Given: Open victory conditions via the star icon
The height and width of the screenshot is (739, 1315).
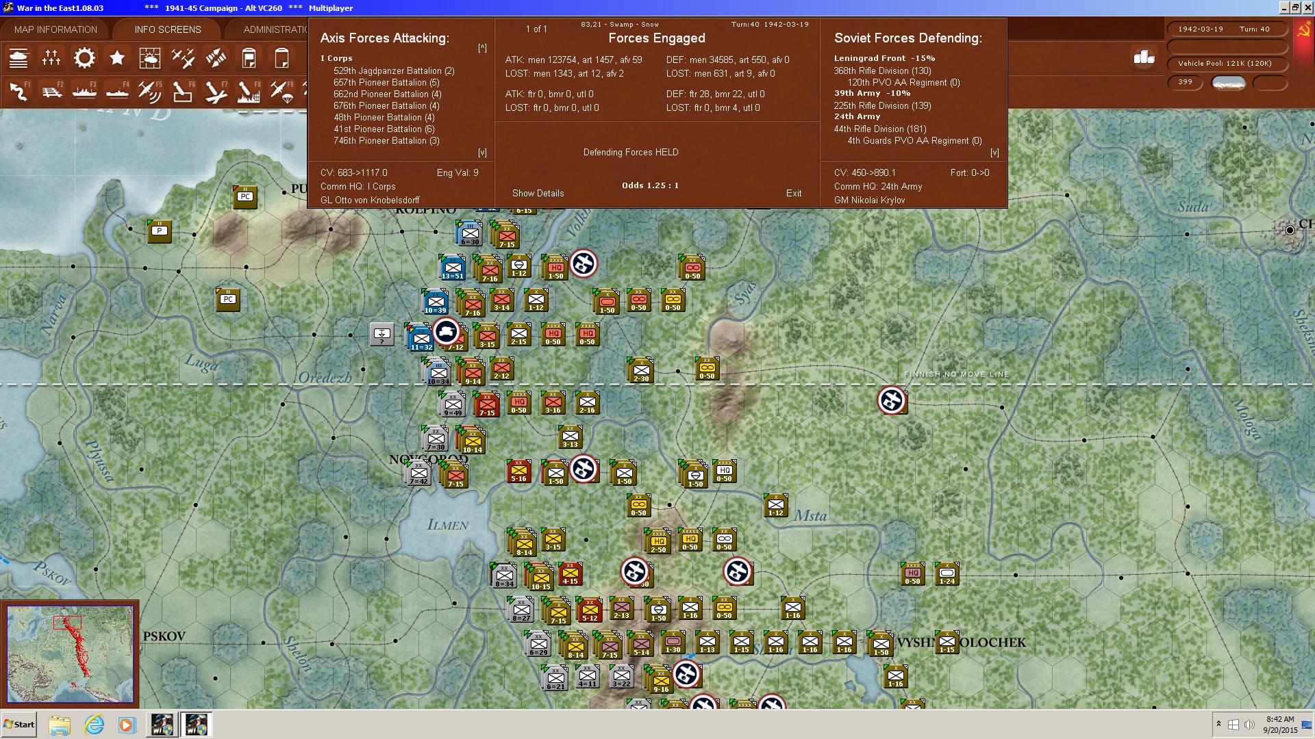Looking at the screenshot, I should (117, 58).
